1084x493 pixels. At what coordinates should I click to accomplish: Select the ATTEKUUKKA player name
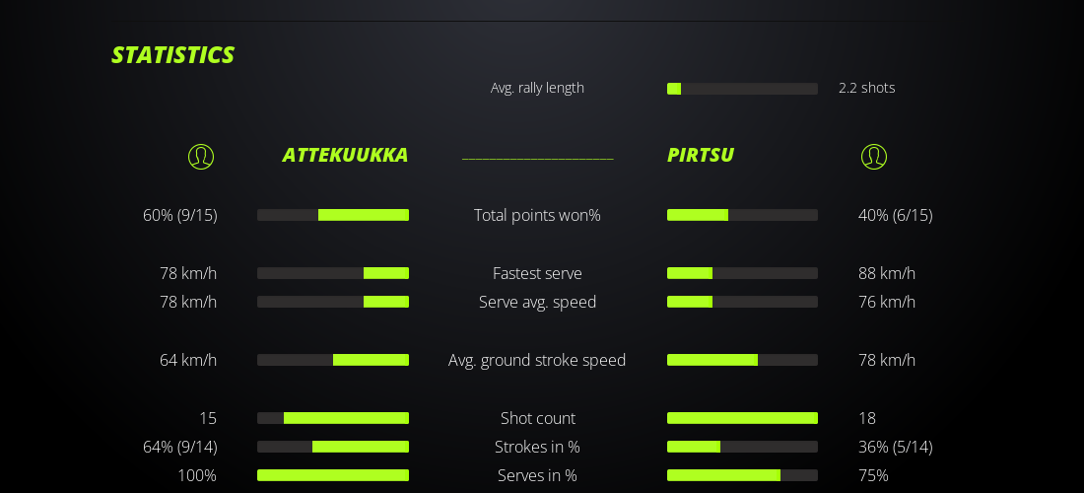(345, 155)
